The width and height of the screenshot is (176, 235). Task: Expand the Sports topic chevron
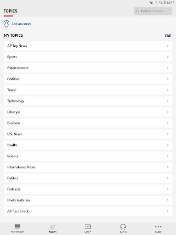pos(168,57)
